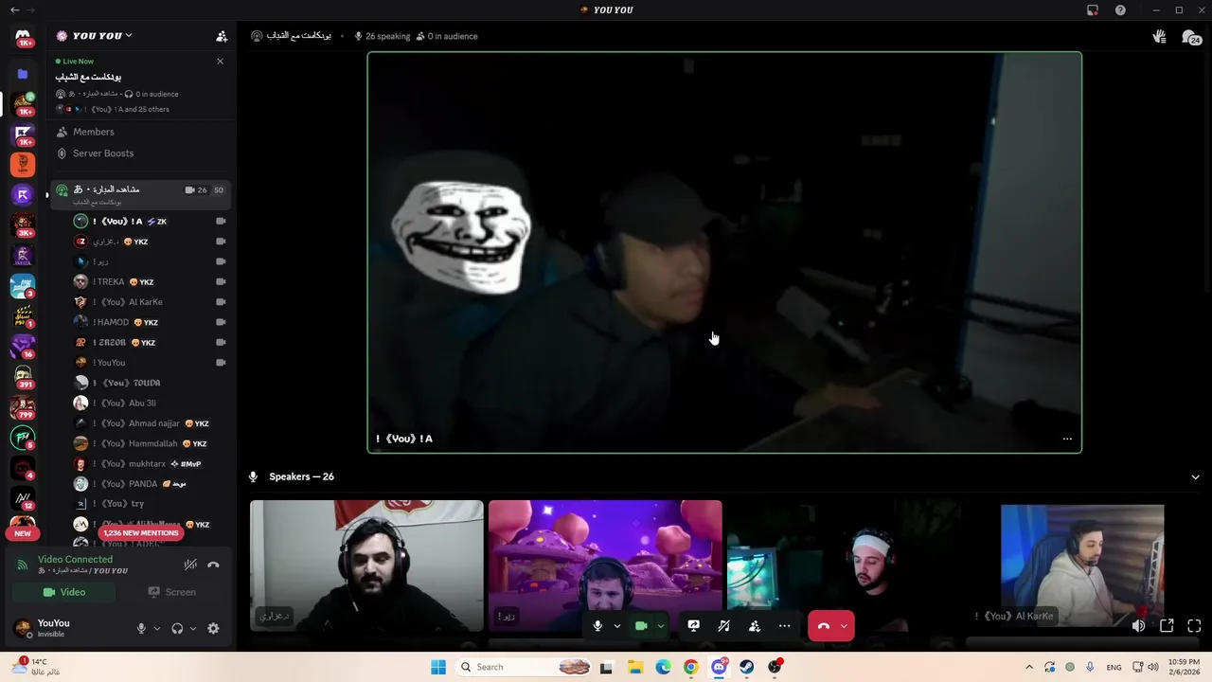Enter full screen mode for the call

[x=1194, y=626]
